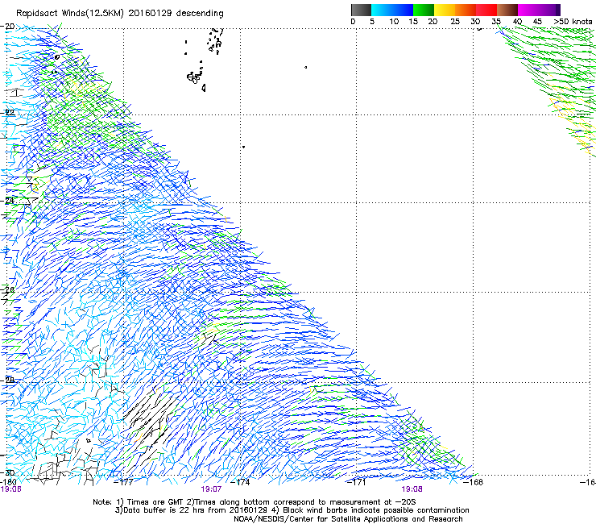Click the -177 longitude label
The image size is (596, 524).
[123, 482]
